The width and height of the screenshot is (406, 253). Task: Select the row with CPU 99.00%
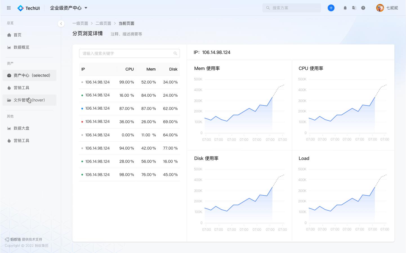click(130, 82)
